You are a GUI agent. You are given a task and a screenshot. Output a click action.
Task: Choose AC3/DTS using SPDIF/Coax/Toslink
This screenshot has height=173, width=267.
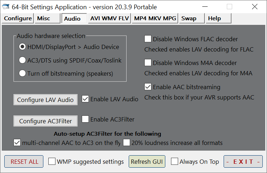[22, 60]
